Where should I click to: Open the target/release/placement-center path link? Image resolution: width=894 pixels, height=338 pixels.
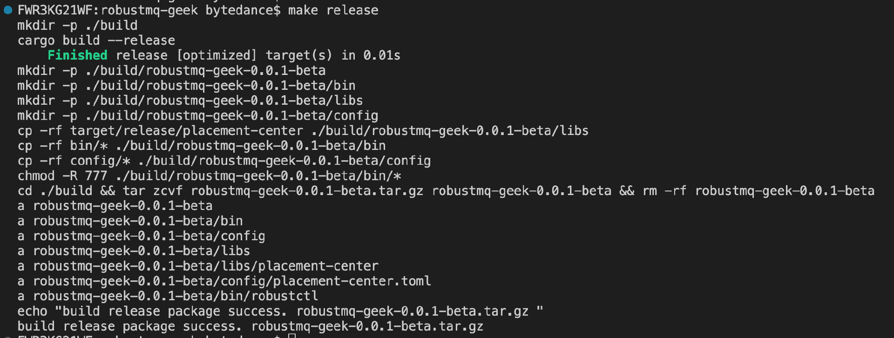pyautogui.click(x=186, y=131)
